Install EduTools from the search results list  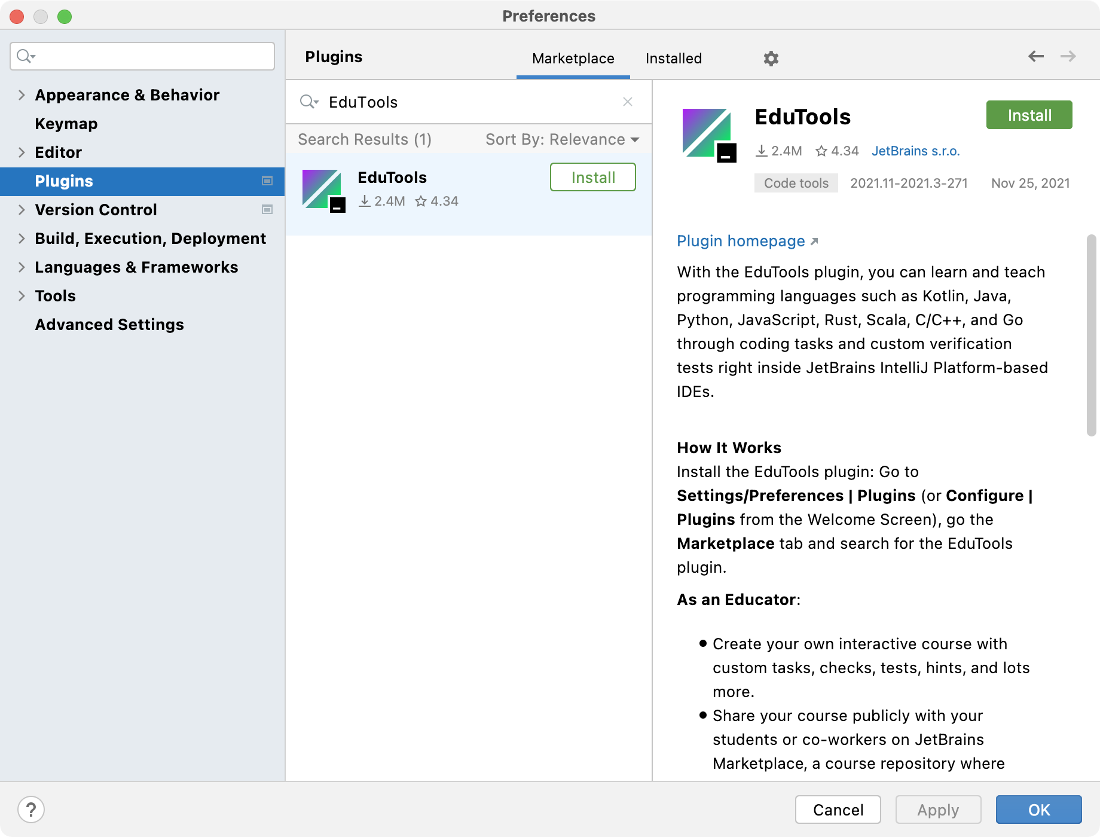tap(592, 178)
